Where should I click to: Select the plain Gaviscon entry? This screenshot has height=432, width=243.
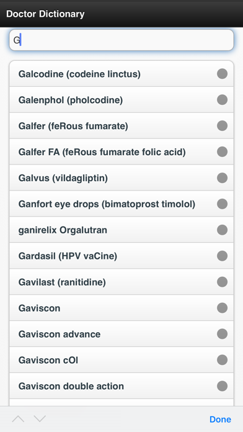pos(122,308)
